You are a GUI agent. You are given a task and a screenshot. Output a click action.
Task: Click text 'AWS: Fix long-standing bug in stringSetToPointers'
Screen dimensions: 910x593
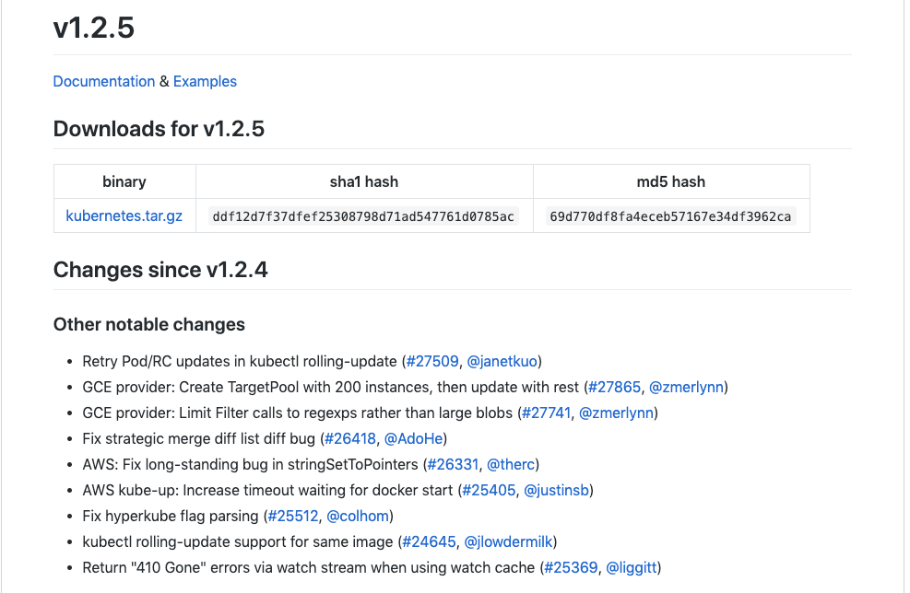[250, 464]
